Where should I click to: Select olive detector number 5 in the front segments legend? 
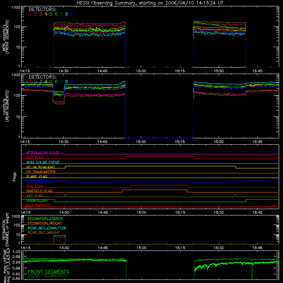(x=51, y=14)
